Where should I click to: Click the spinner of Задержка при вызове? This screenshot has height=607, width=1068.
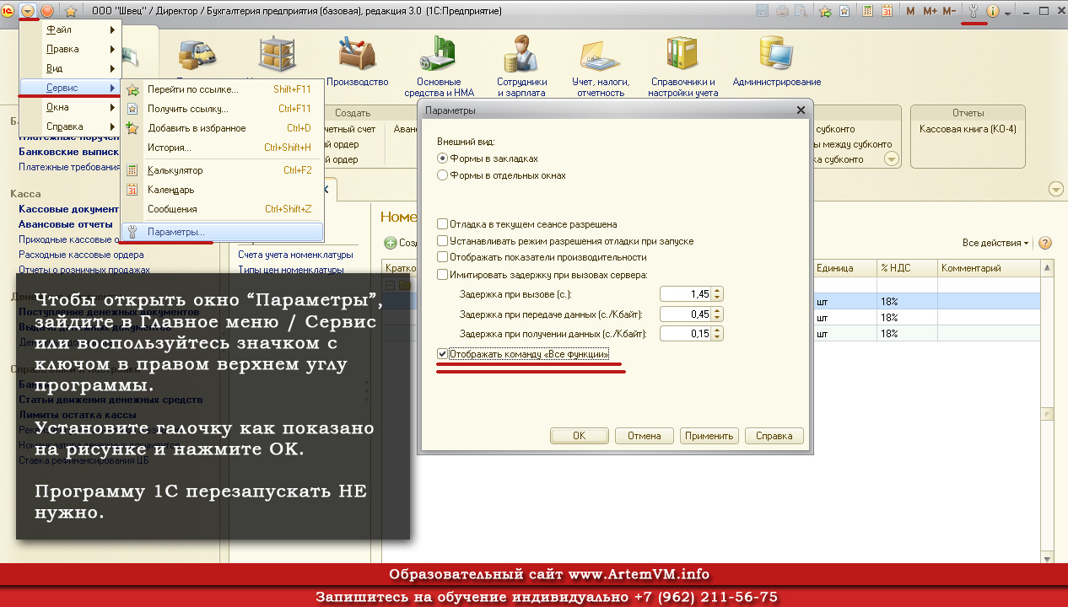(x=718, y=294)
